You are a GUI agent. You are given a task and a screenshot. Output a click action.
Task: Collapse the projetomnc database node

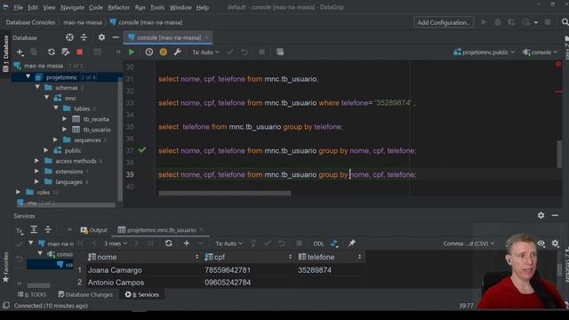28,77
